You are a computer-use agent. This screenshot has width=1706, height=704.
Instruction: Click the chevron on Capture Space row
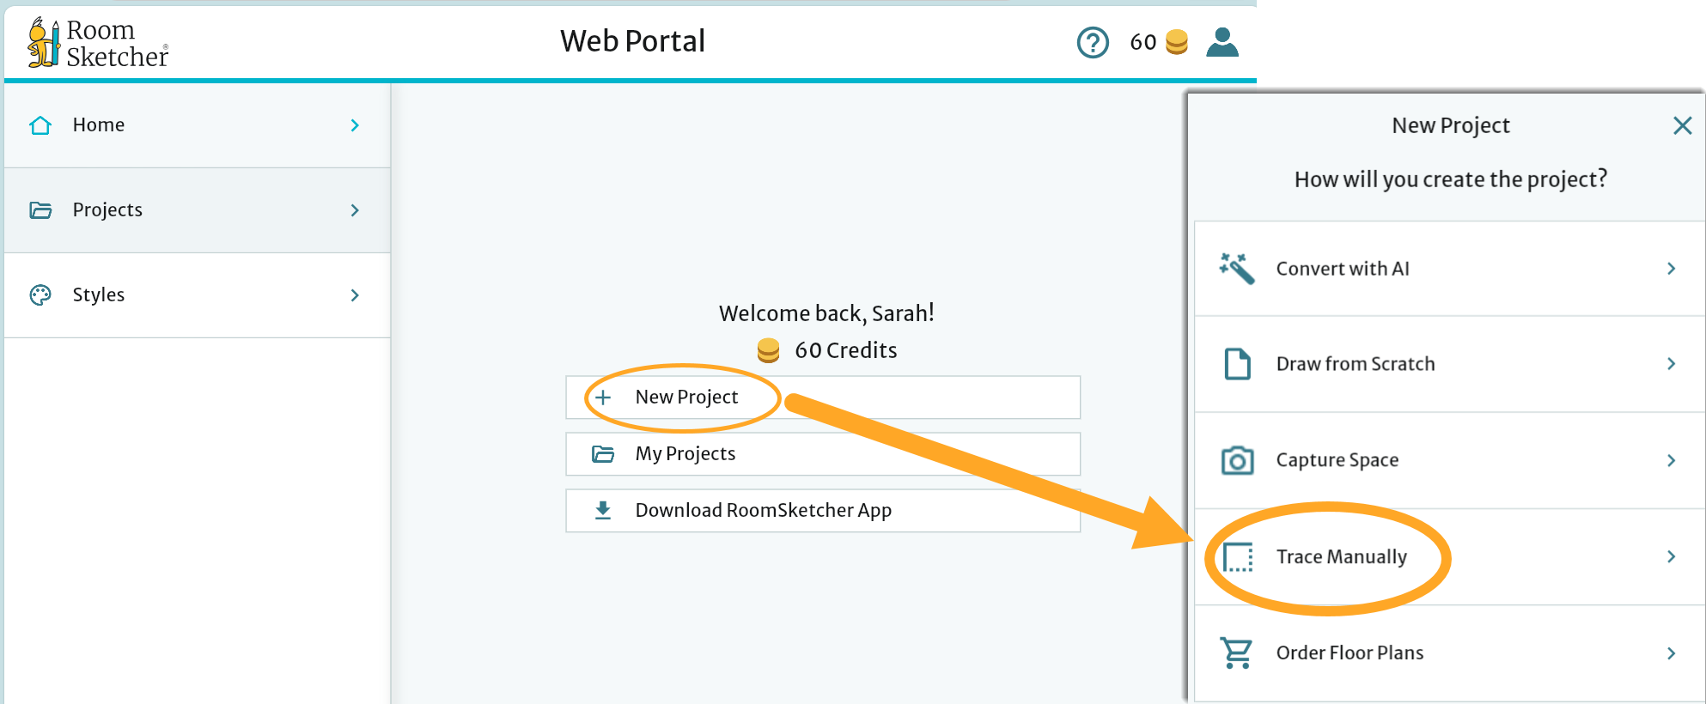click(x=1671, y=461)
